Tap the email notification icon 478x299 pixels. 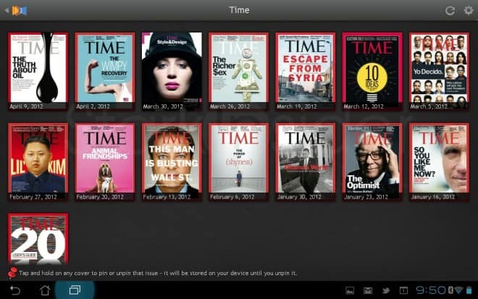[367, 290]
